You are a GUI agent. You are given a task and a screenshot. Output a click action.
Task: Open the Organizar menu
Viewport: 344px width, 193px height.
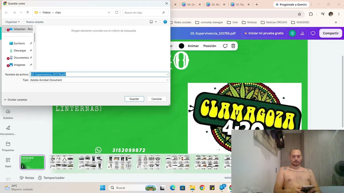[13, 22]
